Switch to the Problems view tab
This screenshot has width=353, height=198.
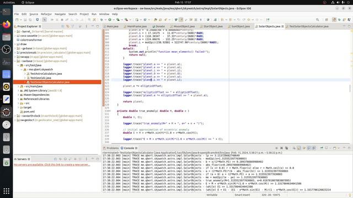111,148
